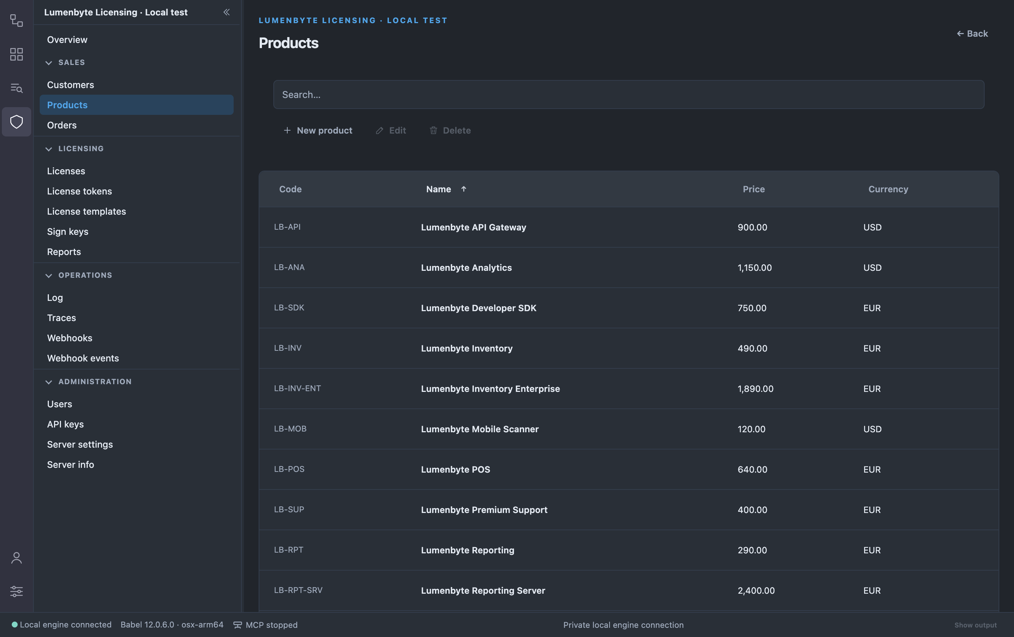Click the 1,150.00 price cell

click(755, 267)
